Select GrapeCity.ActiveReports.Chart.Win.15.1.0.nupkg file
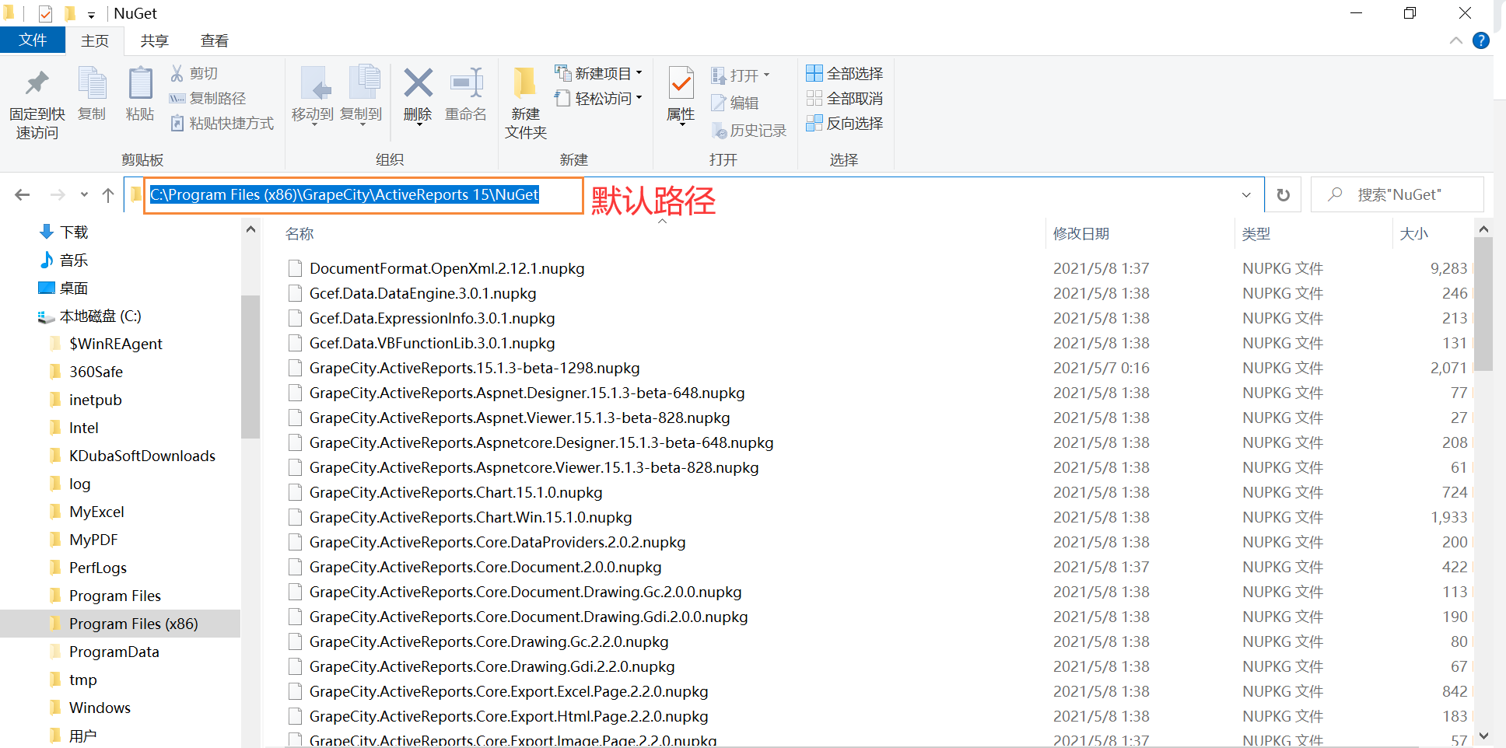 click(471, 517)
